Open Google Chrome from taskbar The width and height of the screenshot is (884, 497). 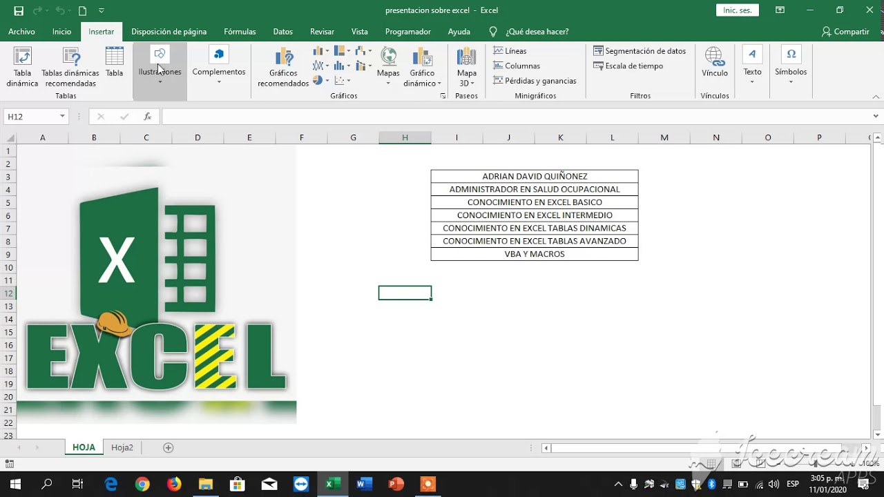pos(142,484)
